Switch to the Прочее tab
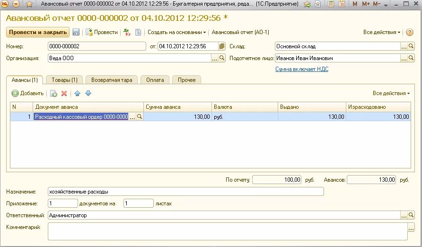This screenshot has height=247, width=422. 186,80
